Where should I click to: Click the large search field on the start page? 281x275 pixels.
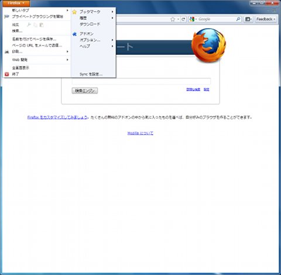coord(141,81)
